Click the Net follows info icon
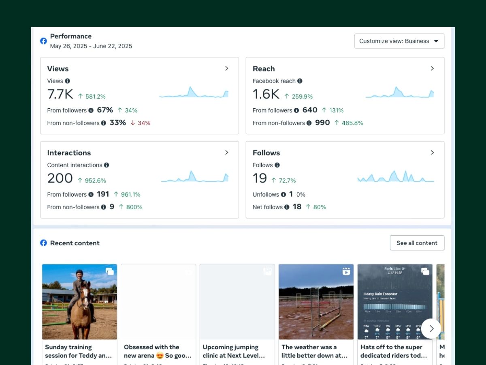 [x=287, y=207]
